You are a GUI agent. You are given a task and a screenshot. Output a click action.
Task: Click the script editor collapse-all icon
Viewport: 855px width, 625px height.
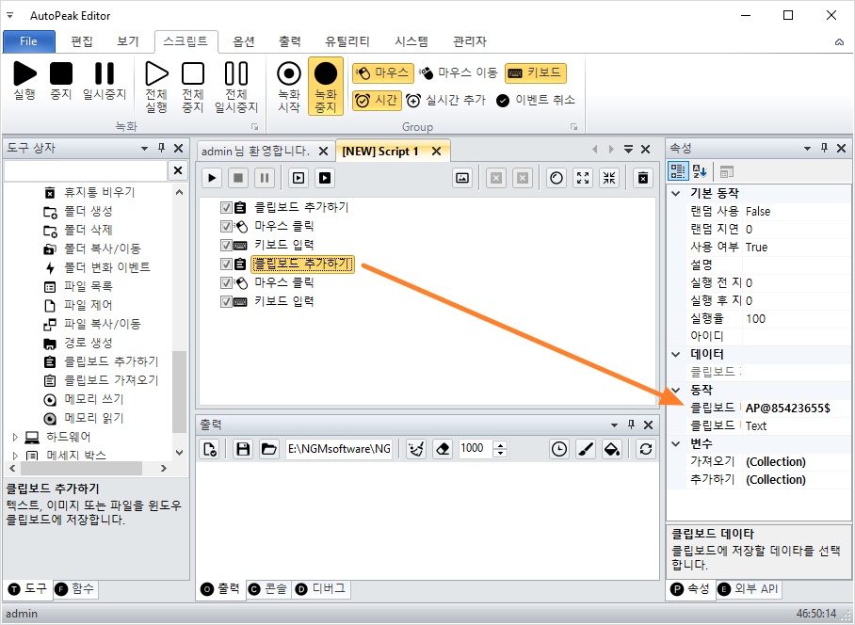click(x=609, y=178)
